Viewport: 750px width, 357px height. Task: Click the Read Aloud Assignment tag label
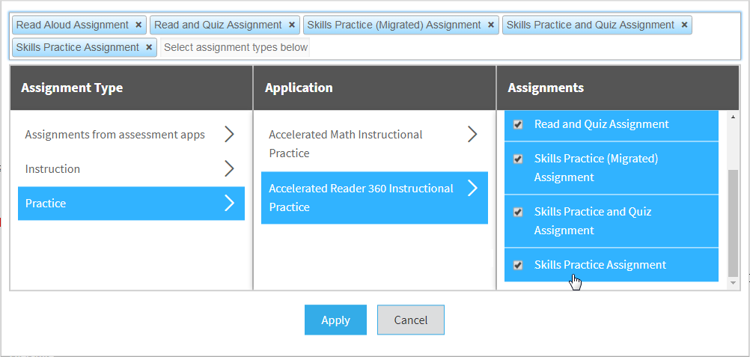tap(73, 25)
